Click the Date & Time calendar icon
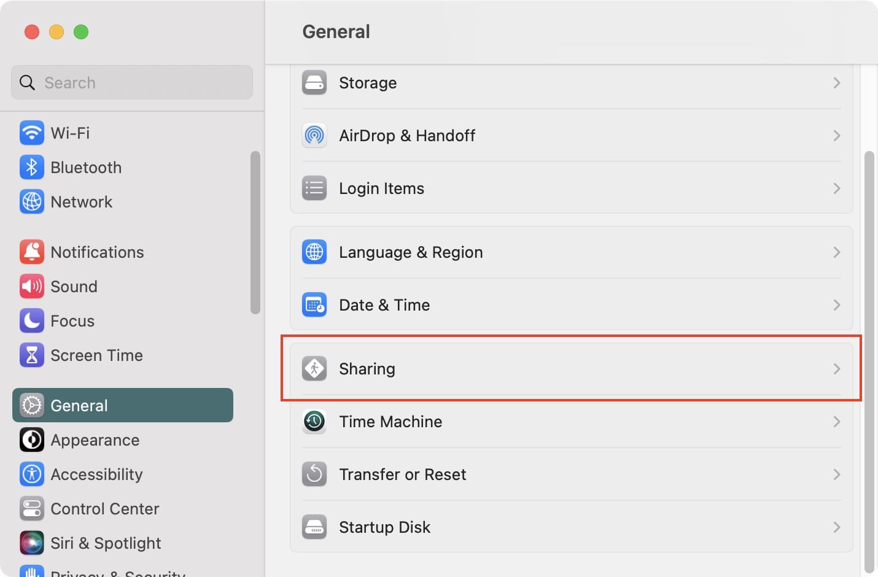Viewport: 878px width, 577px height. (314, 305)
